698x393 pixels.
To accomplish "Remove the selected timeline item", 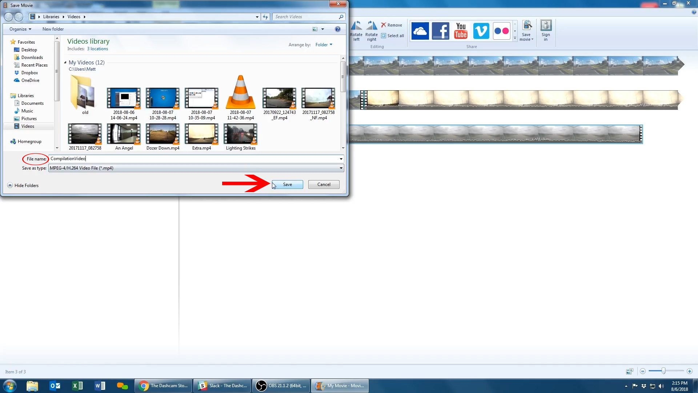I will pos(392,25).
